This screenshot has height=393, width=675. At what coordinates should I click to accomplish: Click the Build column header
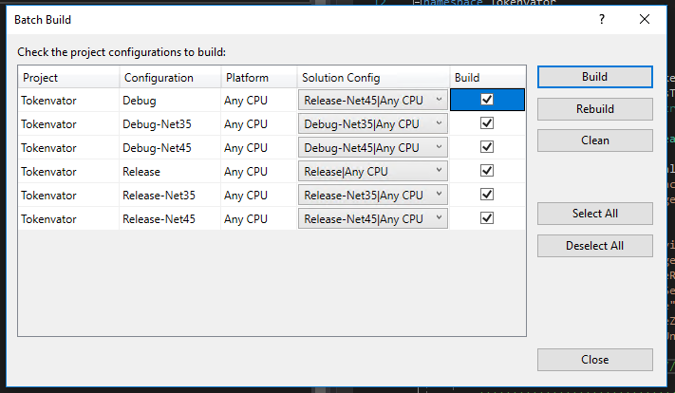pos(488,78)
